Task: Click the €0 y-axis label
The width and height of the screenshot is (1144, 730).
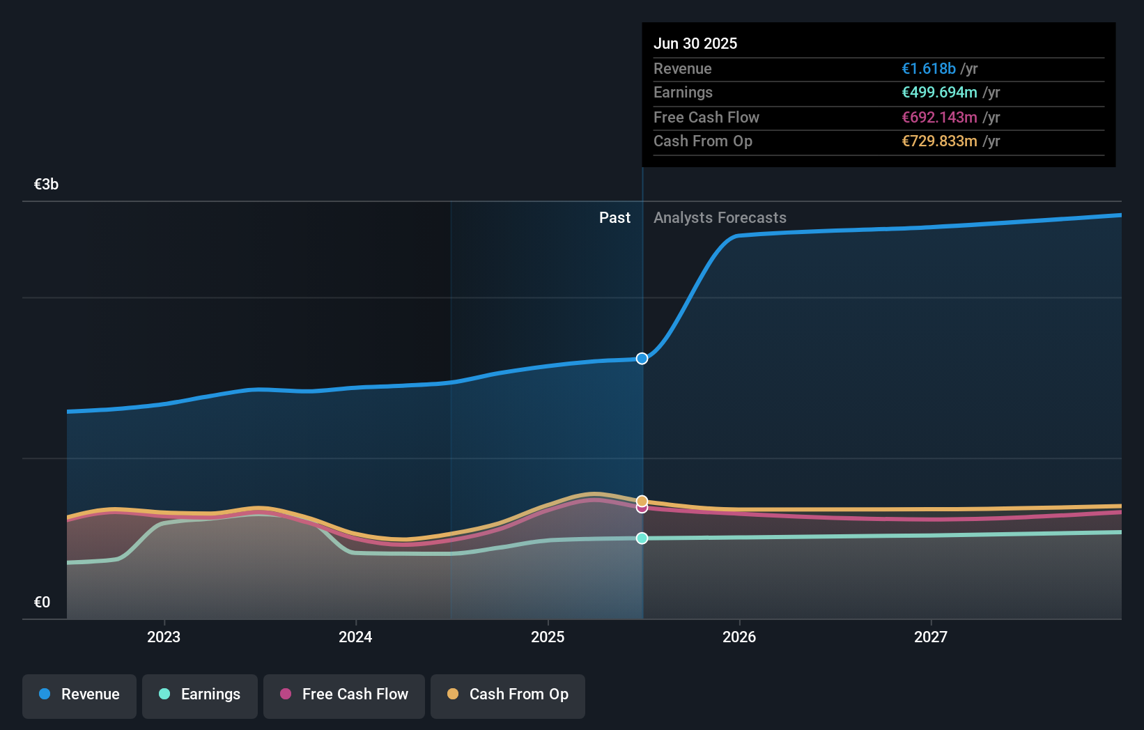Action: point(42,603)
